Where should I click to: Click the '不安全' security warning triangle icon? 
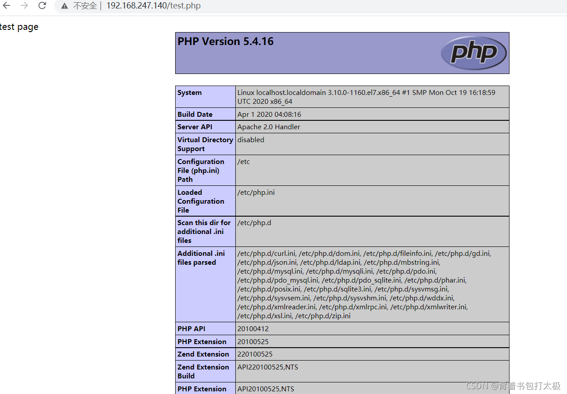[65, 6]
